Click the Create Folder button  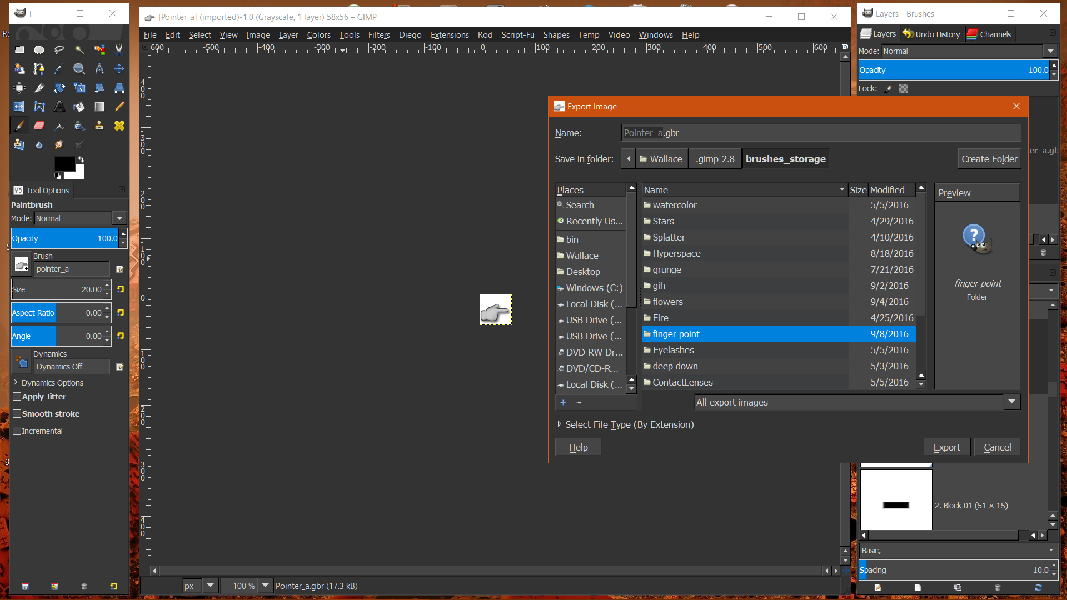(989, 159)
